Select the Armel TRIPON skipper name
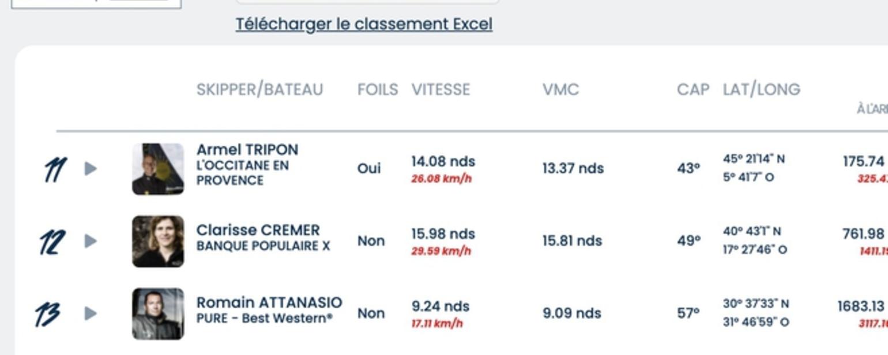The image size is (888, 355). pos(247,150)
